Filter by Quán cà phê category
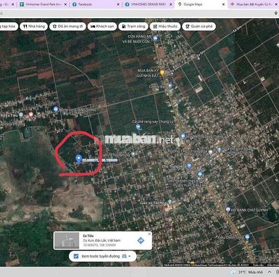 (199, 26)
